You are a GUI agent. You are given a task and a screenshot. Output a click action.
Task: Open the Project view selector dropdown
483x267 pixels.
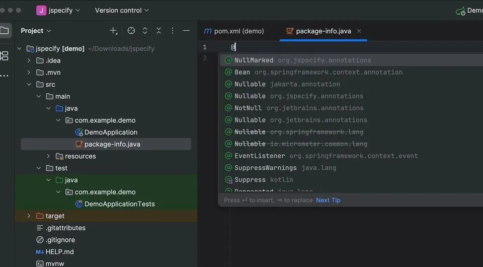pos(36,31)
